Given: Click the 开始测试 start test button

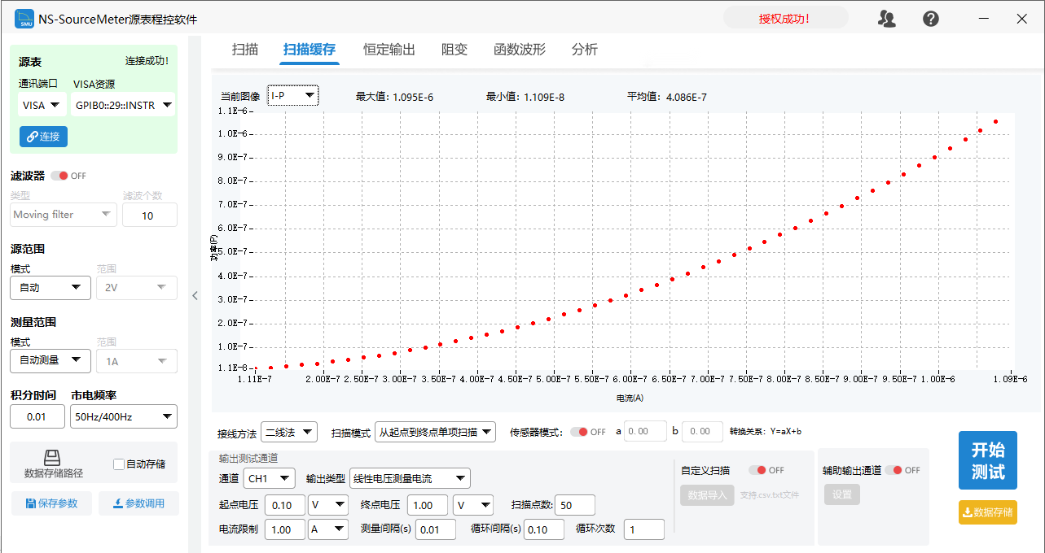Looking at the screenshot, I should tap(987, 460).
